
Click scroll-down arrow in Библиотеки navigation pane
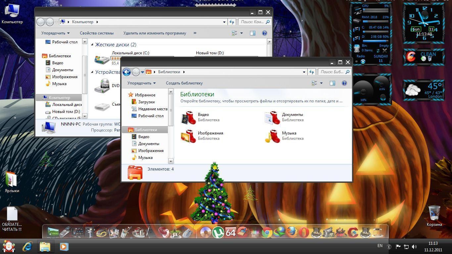click(171, 161)
